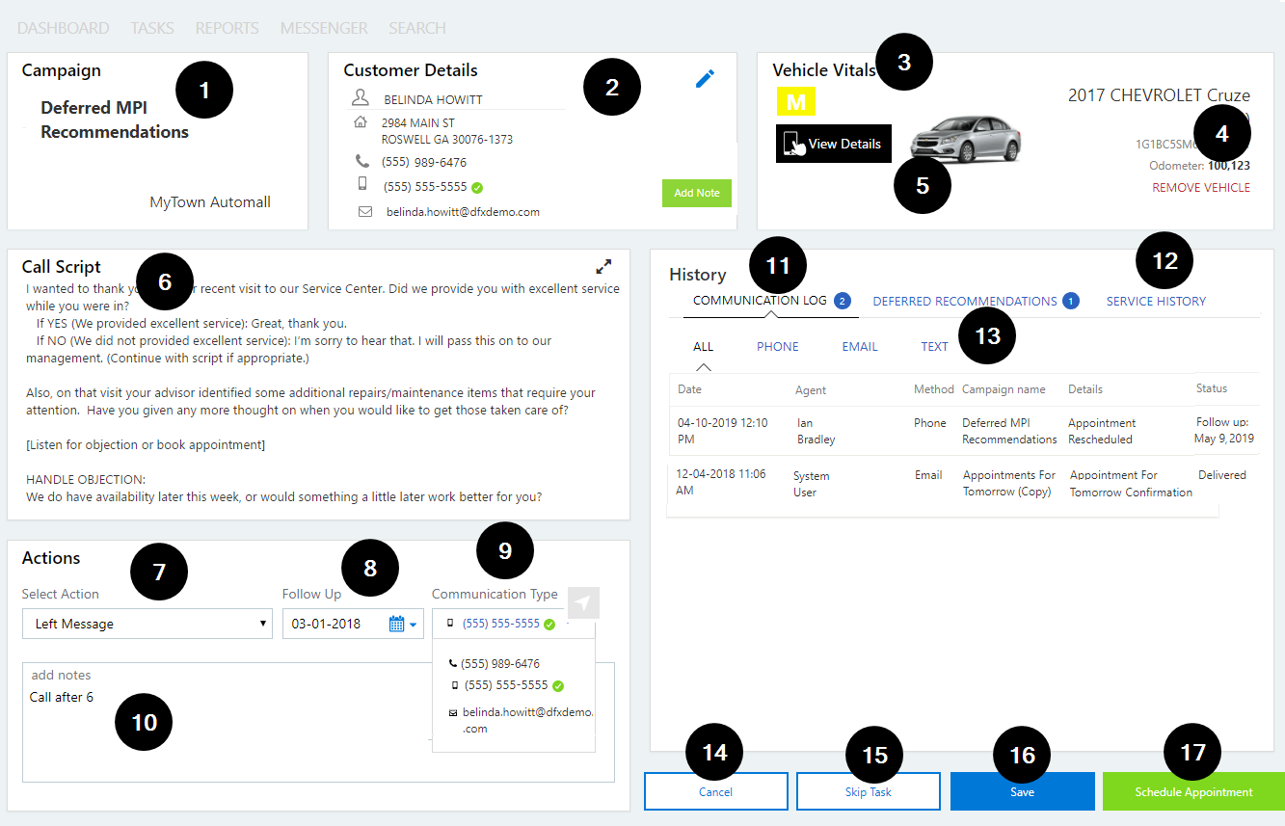Switch to Deferred Recommendations tab
1285x826 pixels.
[x=965, y=301]
